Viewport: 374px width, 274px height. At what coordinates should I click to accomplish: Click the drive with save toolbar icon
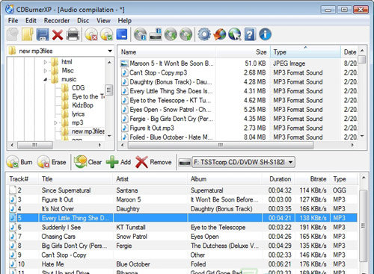[156, 34]
